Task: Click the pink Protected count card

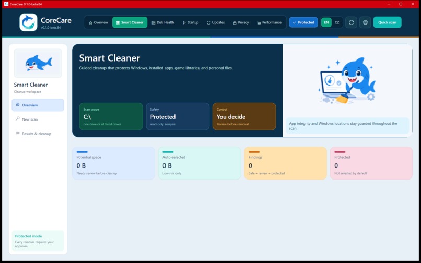Action: pos(371,163)
